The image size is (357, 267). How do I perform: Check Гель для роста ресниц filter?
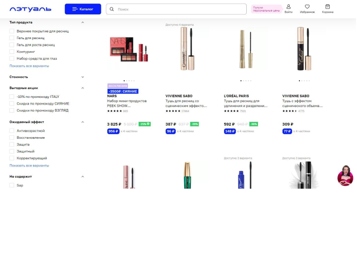[x=12, y=45]
